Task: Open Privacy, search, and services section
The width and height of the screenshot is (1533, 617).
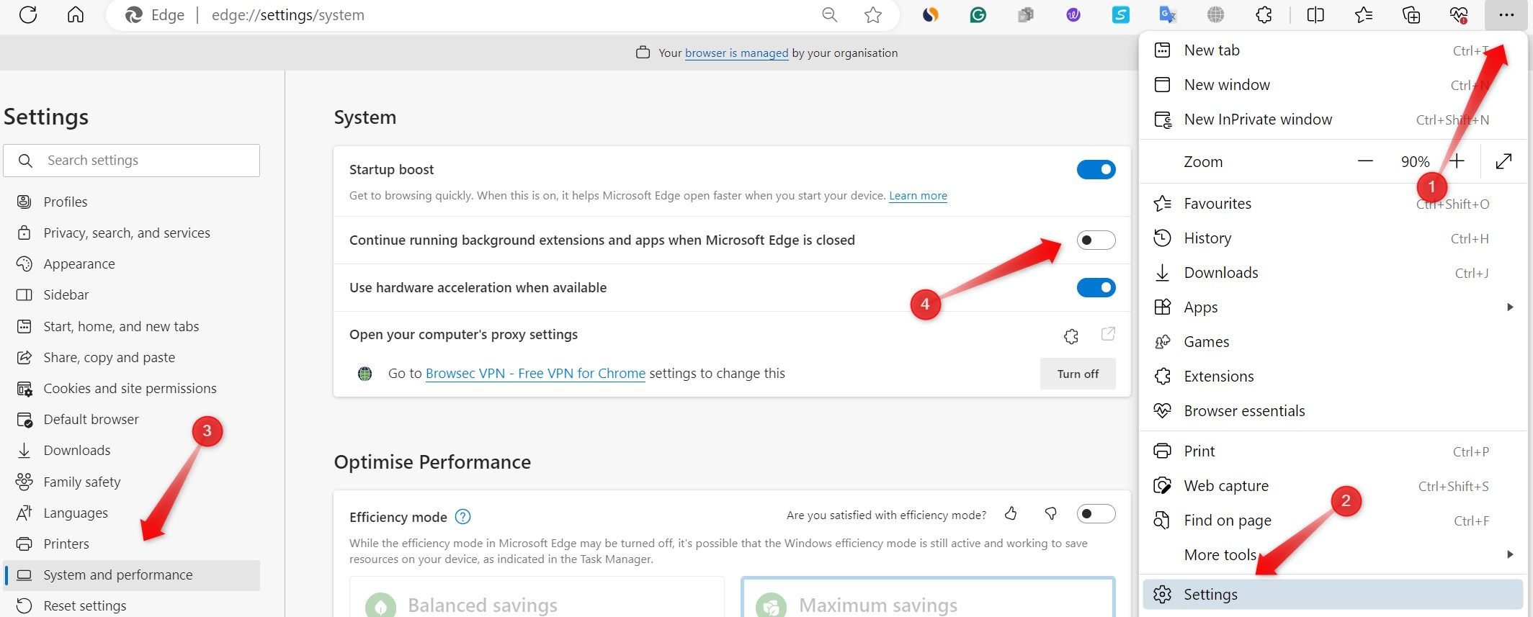Action: pyautogui.click(x=132, y=233)
